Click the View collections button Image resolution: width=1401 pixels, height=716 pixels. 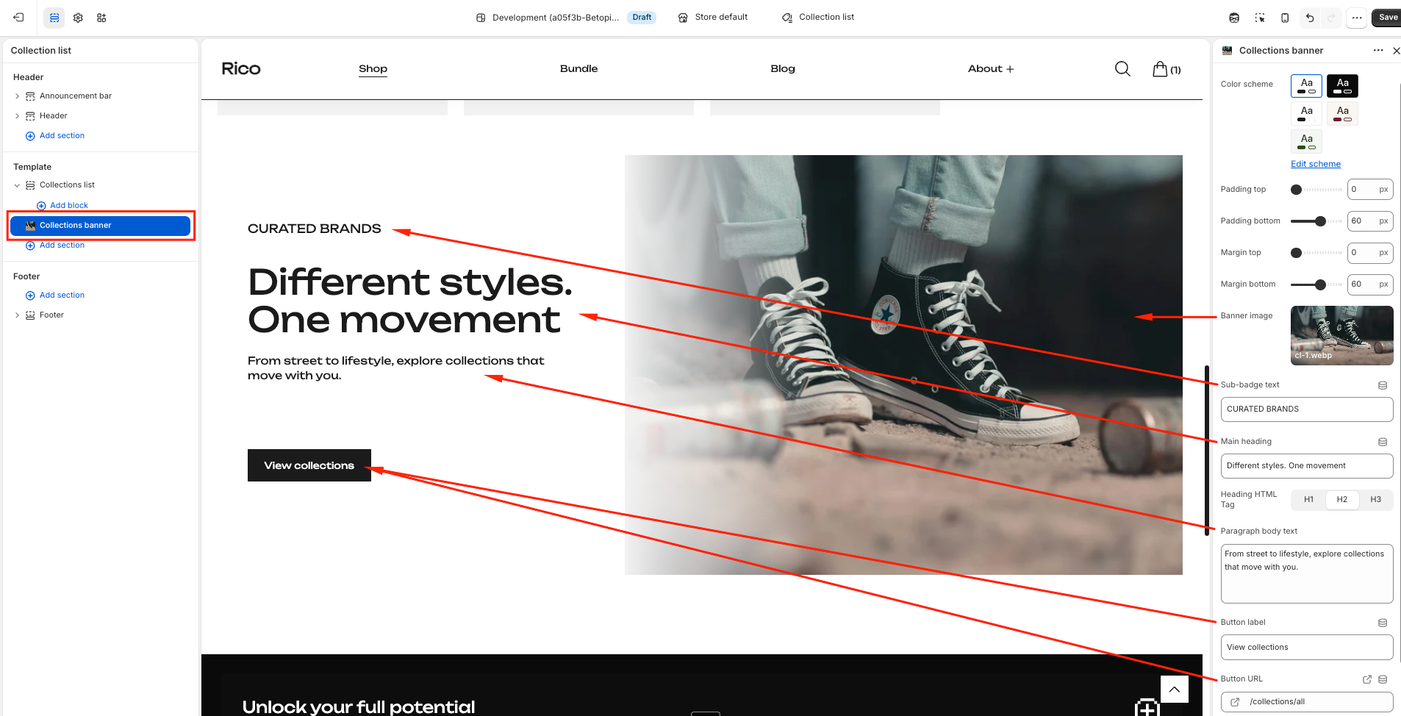point(309,465)
